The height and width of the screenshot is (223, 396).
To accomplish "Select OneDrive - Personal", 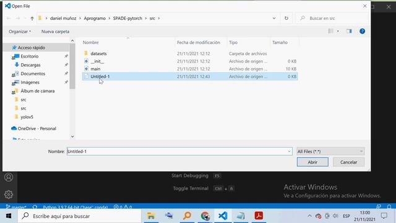I will click(37, 128).
